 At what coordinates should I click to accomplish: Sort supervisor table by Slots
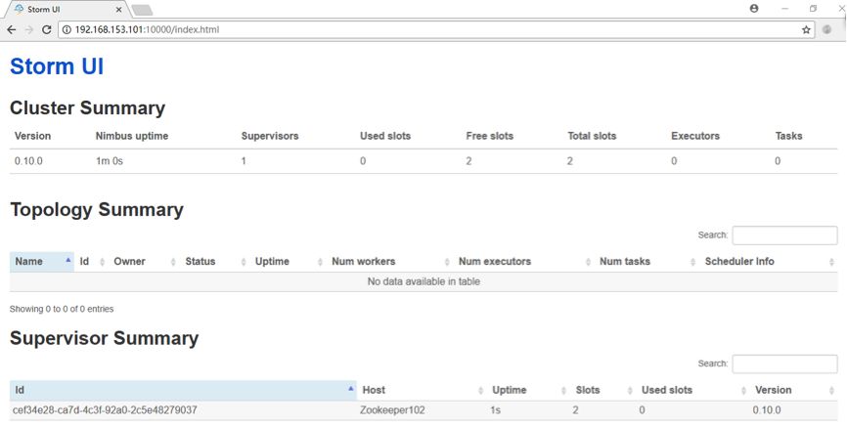pyautogui.click(x=603, y=390)
